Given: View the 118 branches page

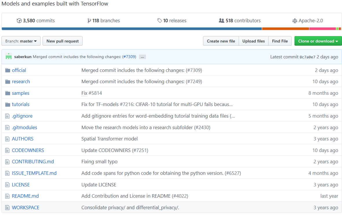Looking at the screenshot, I should tap(104, 21).
